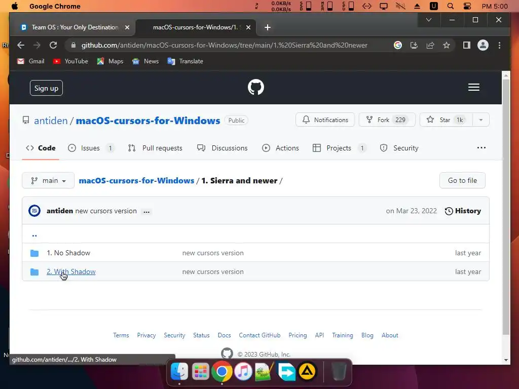519x389 pixels.
Task: Open the Projects tab
Action: (340, 148)
